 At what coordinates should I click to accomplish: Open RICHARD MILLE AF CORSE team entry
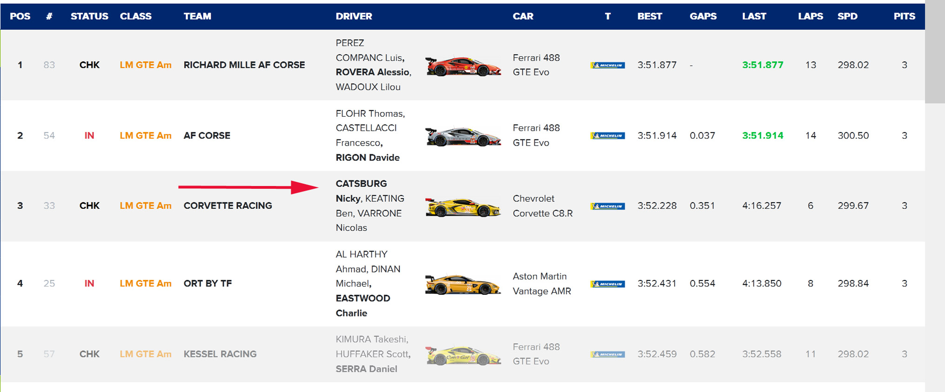pos(244,65)
